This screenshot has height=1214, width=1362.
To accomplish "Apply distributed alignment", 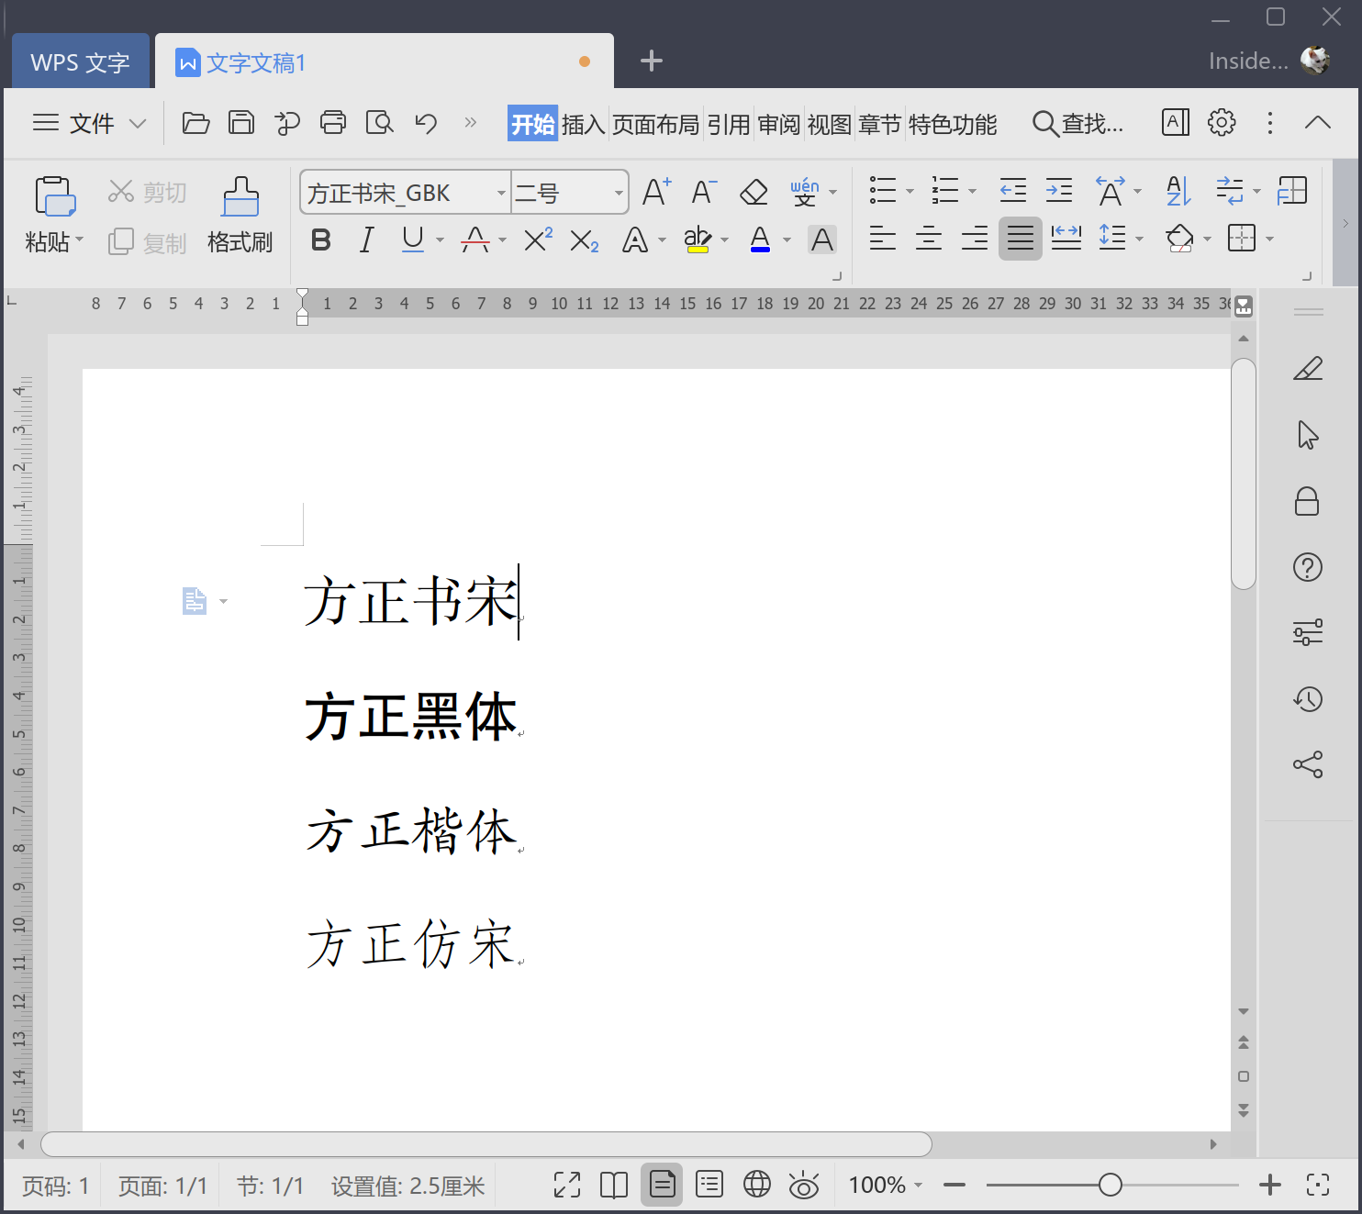I will pos(1066,239).
